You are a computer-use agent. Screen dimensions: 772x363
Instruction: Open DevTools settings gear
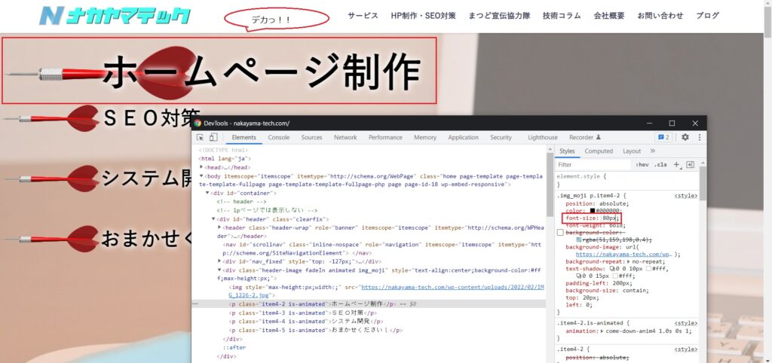(x=685, y=138)
